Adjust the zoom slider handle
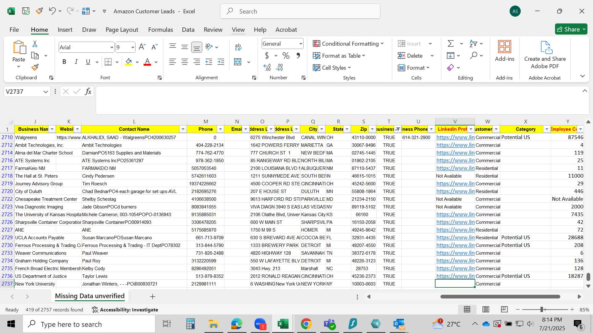Viewport: 593px width, 333px height. pyautogui.click(x=542, y=309)
